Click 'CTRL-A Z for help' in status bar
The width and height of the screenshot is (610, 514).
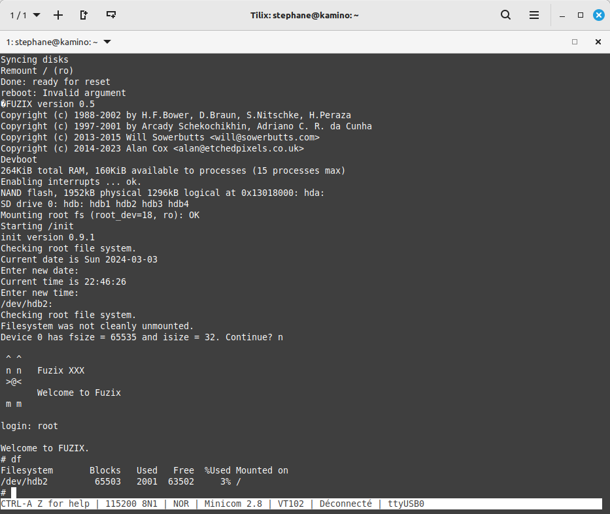[45, 504]
